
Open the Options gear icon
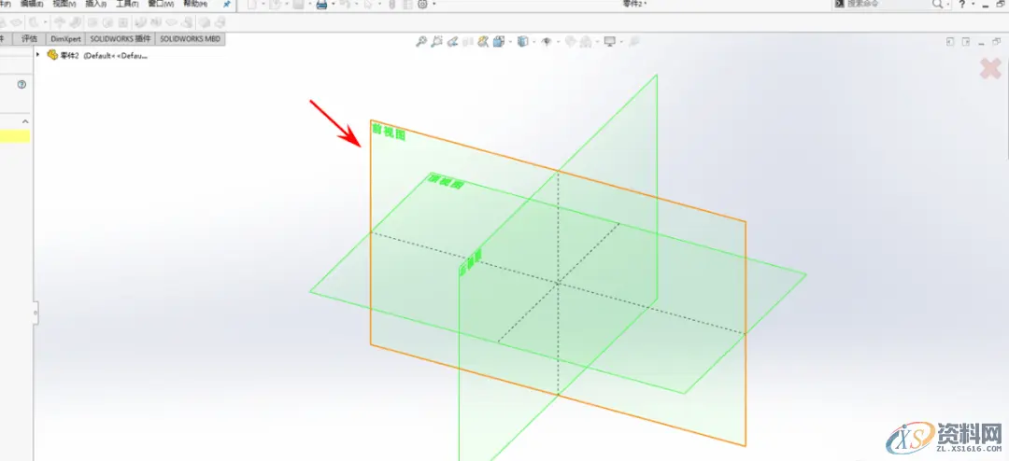[x=423, y=4]
